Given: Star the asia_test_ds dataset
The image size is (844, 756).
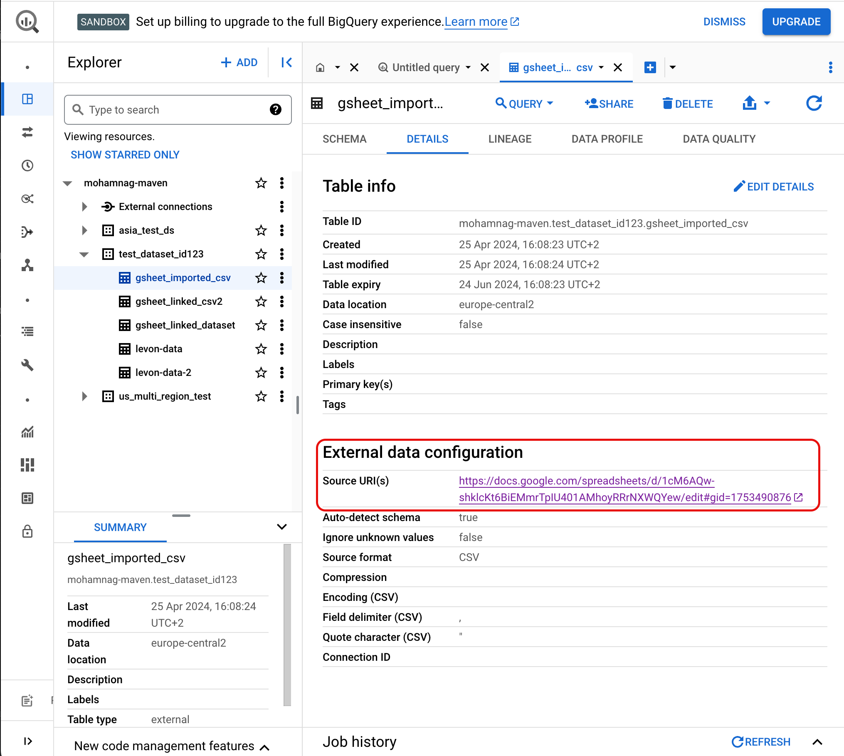Looking at the screenshot, I should pyautogui.click(x=261, y=230).
